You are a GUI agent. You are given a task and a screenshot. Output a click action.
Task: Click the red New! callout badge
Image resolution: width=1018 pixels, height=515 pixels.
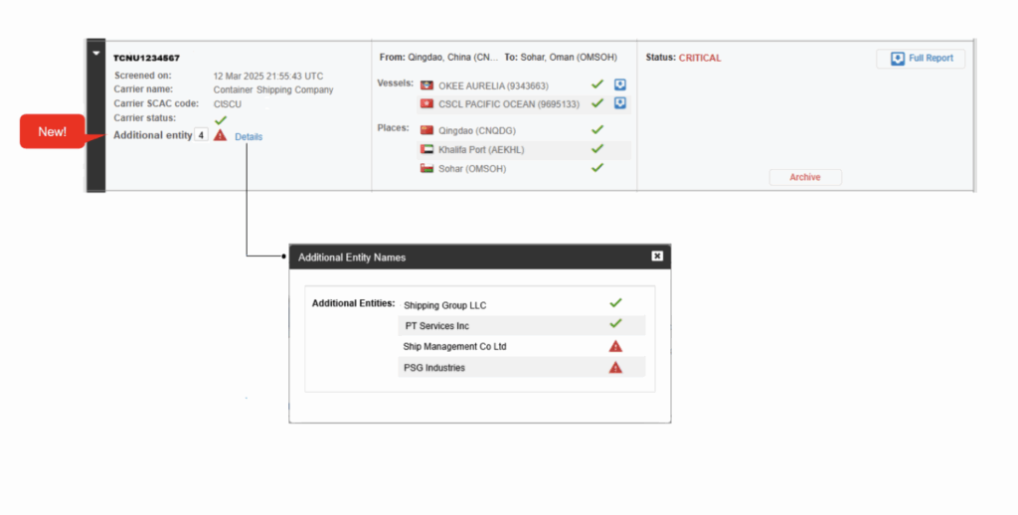tap(53, 131)
